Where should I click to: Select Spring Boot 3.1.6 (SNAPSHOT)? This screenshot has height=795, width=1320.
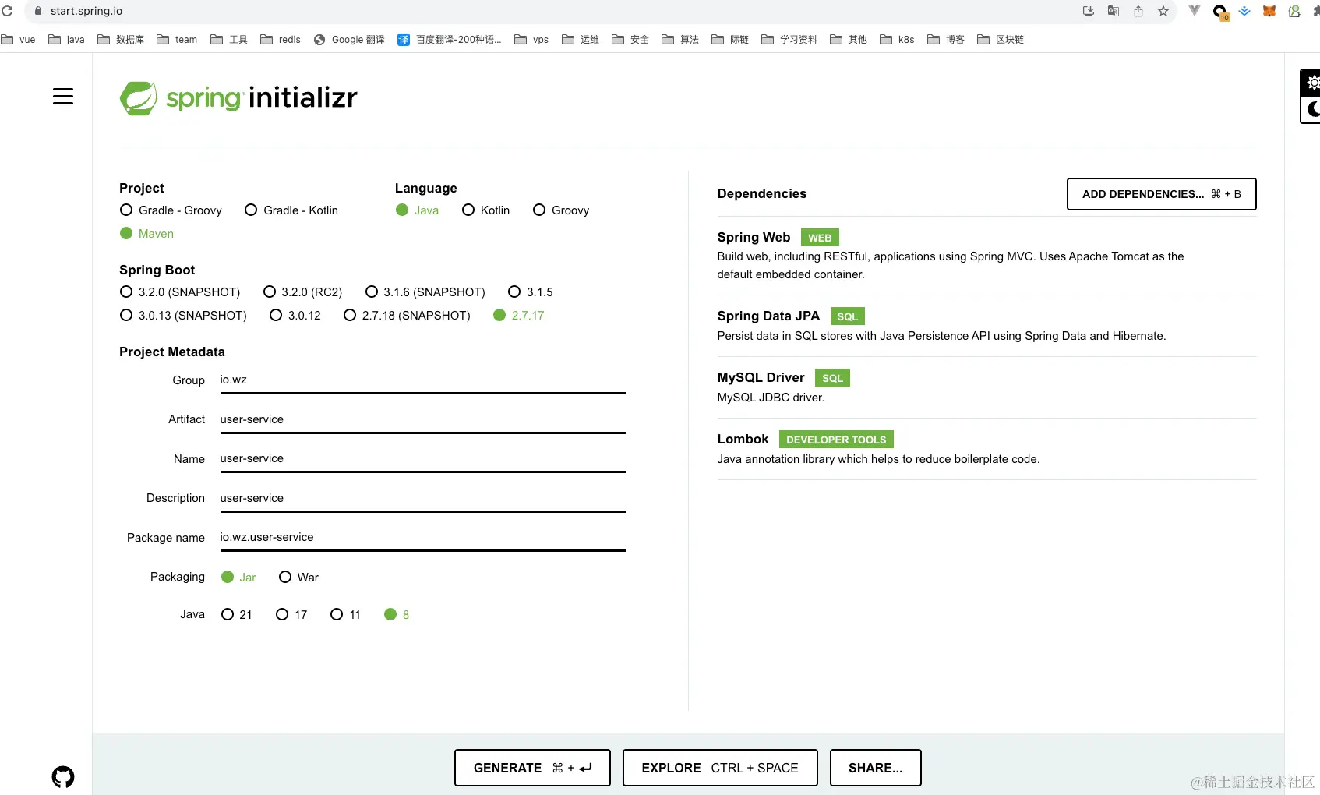(x=425, y=292)
